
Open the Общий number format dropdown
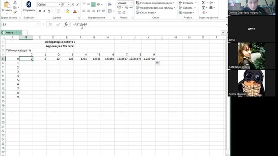(132, 3)
